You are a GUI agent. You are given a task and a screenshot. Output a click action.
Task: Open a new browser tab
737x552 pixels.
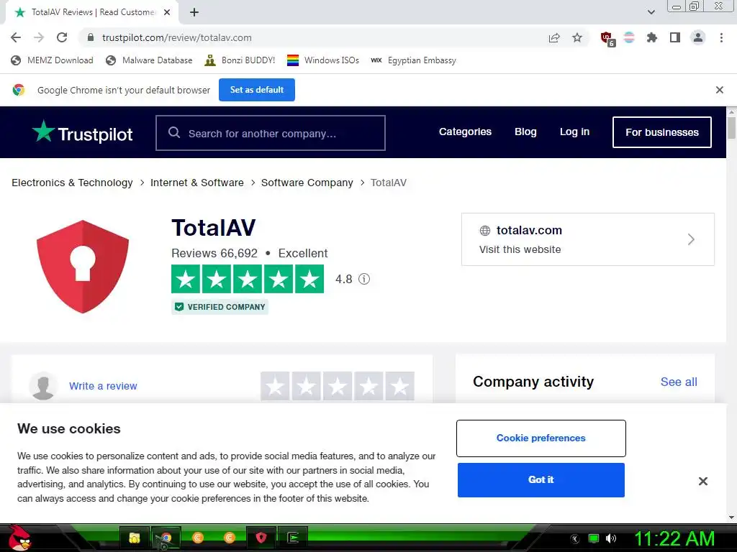pos(194,13)
